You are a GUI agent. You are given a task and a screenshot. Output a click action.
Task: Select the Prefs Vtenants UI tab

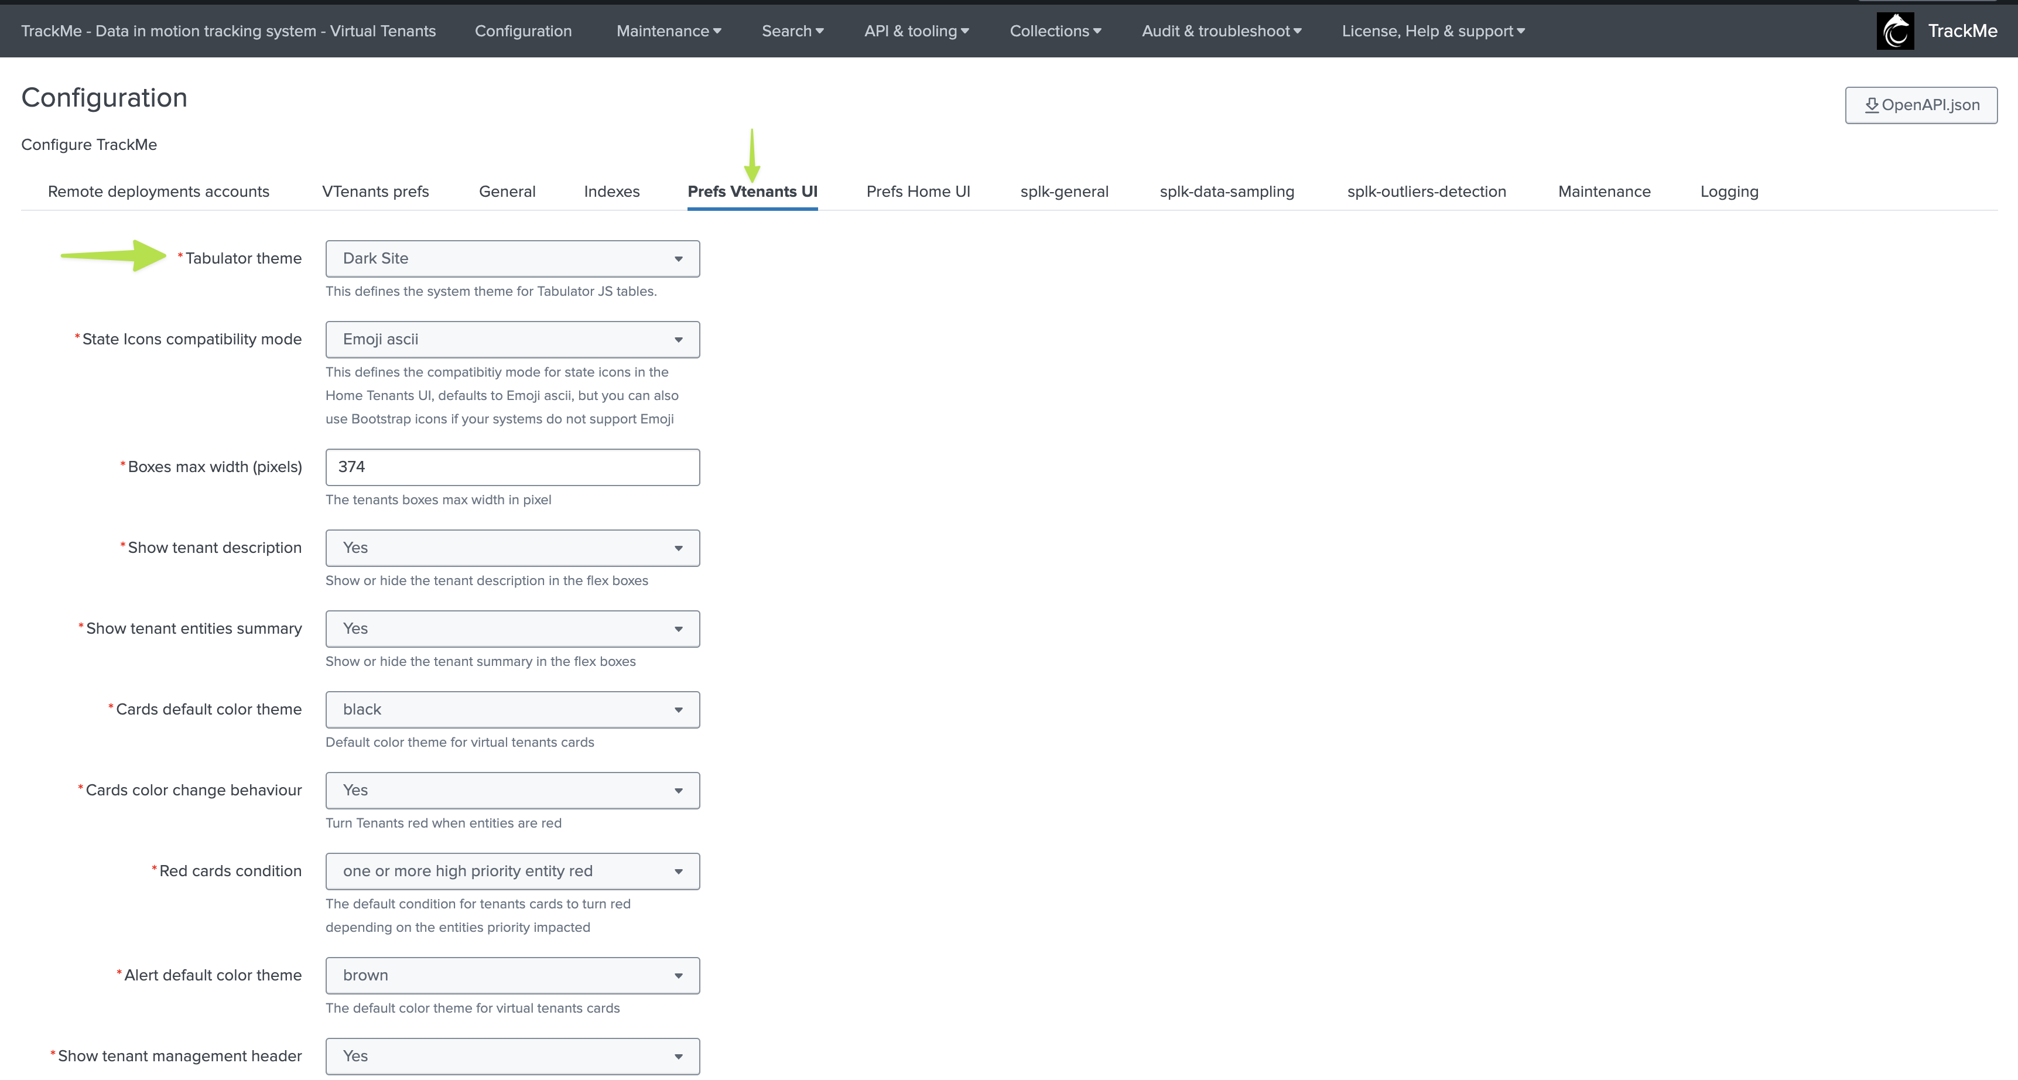click(x=752, y=192)
